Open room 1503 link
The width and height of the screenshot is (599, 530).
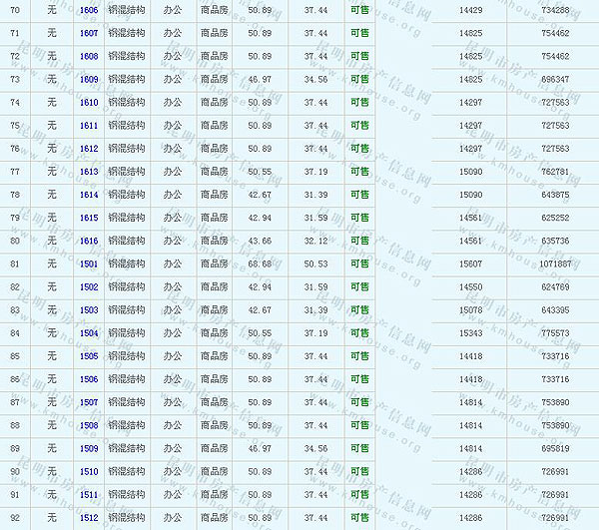coord(89,310)
